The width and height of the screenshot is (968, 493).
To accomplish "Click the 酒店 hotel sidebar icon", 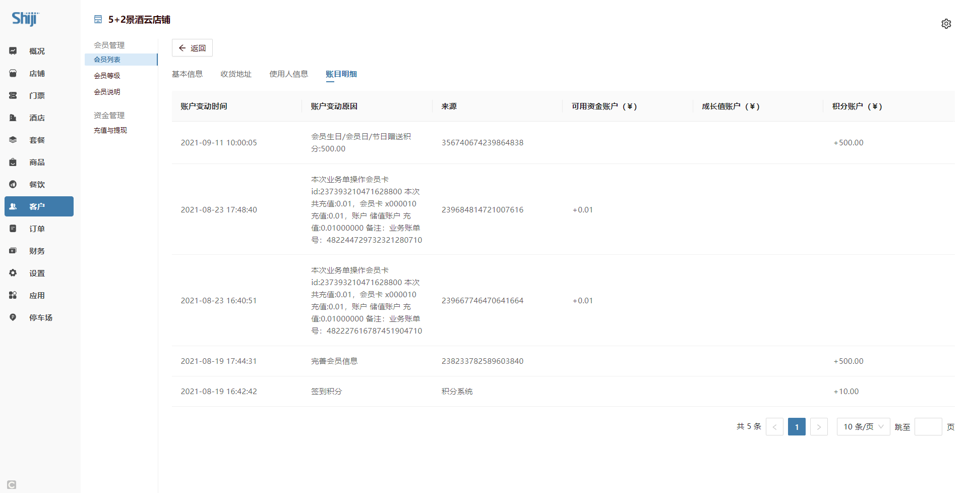I will pos(13,118).
